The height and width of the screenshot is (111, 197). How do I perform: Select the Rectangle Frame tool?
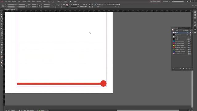2,33
